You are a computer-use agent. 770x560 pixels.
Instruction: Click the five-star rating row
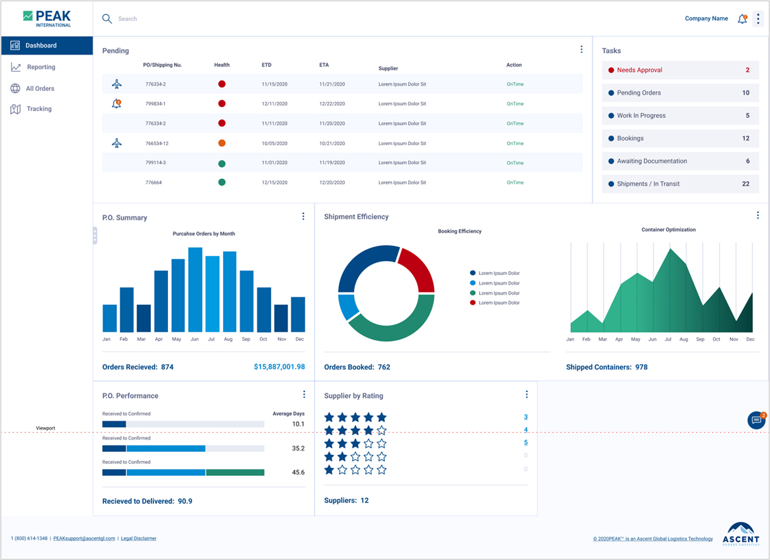(x=355, y=417)
